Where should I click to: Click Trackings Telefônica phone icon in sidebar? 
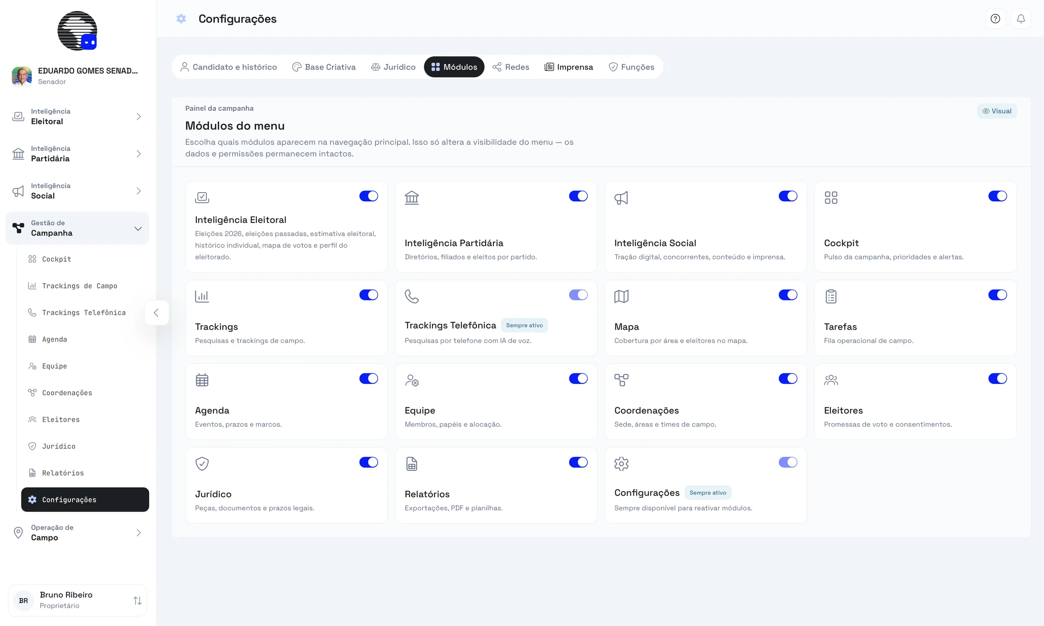pyautogui.click(x=32, y=313)
